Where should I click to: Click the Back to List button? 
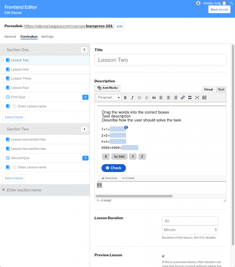(x=219, y=9)
